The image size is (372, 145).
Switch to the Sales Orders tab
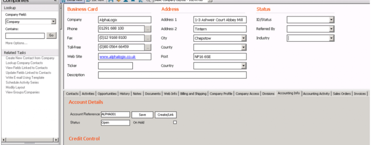[342, 94]
